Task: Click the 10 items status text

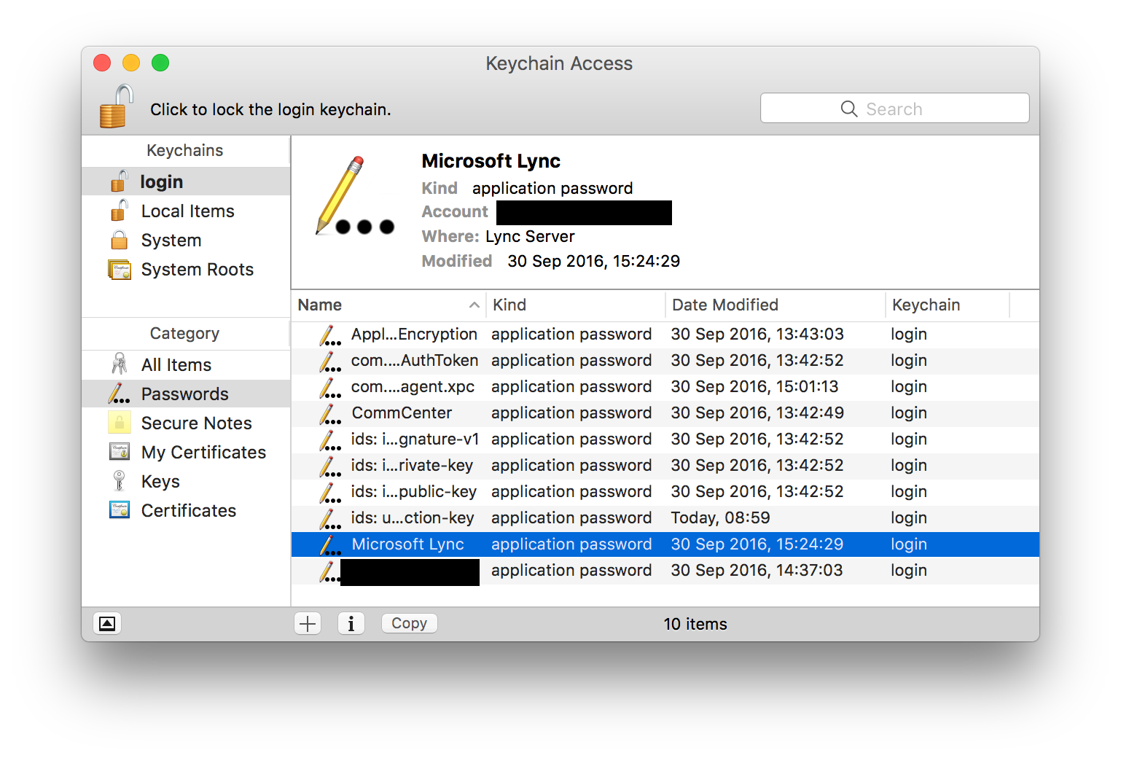Action: pos(695,624)
